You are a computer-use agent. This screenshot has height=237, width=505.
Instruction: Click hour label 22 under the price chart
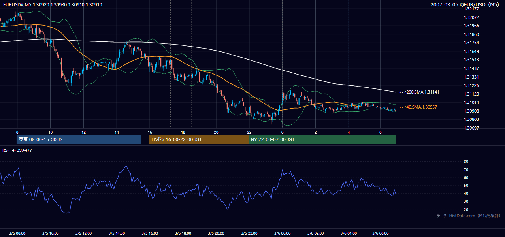[x=249, y=132]
